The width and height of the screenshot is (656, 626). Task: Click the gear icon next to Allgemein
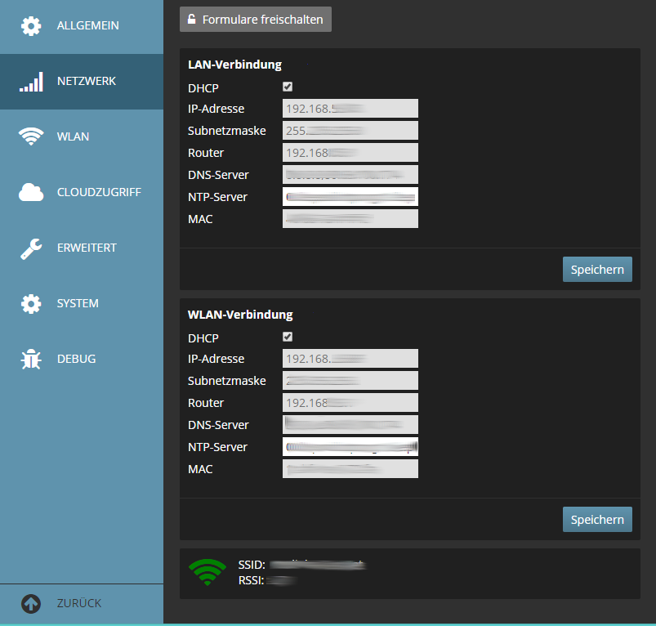point(31,26)
